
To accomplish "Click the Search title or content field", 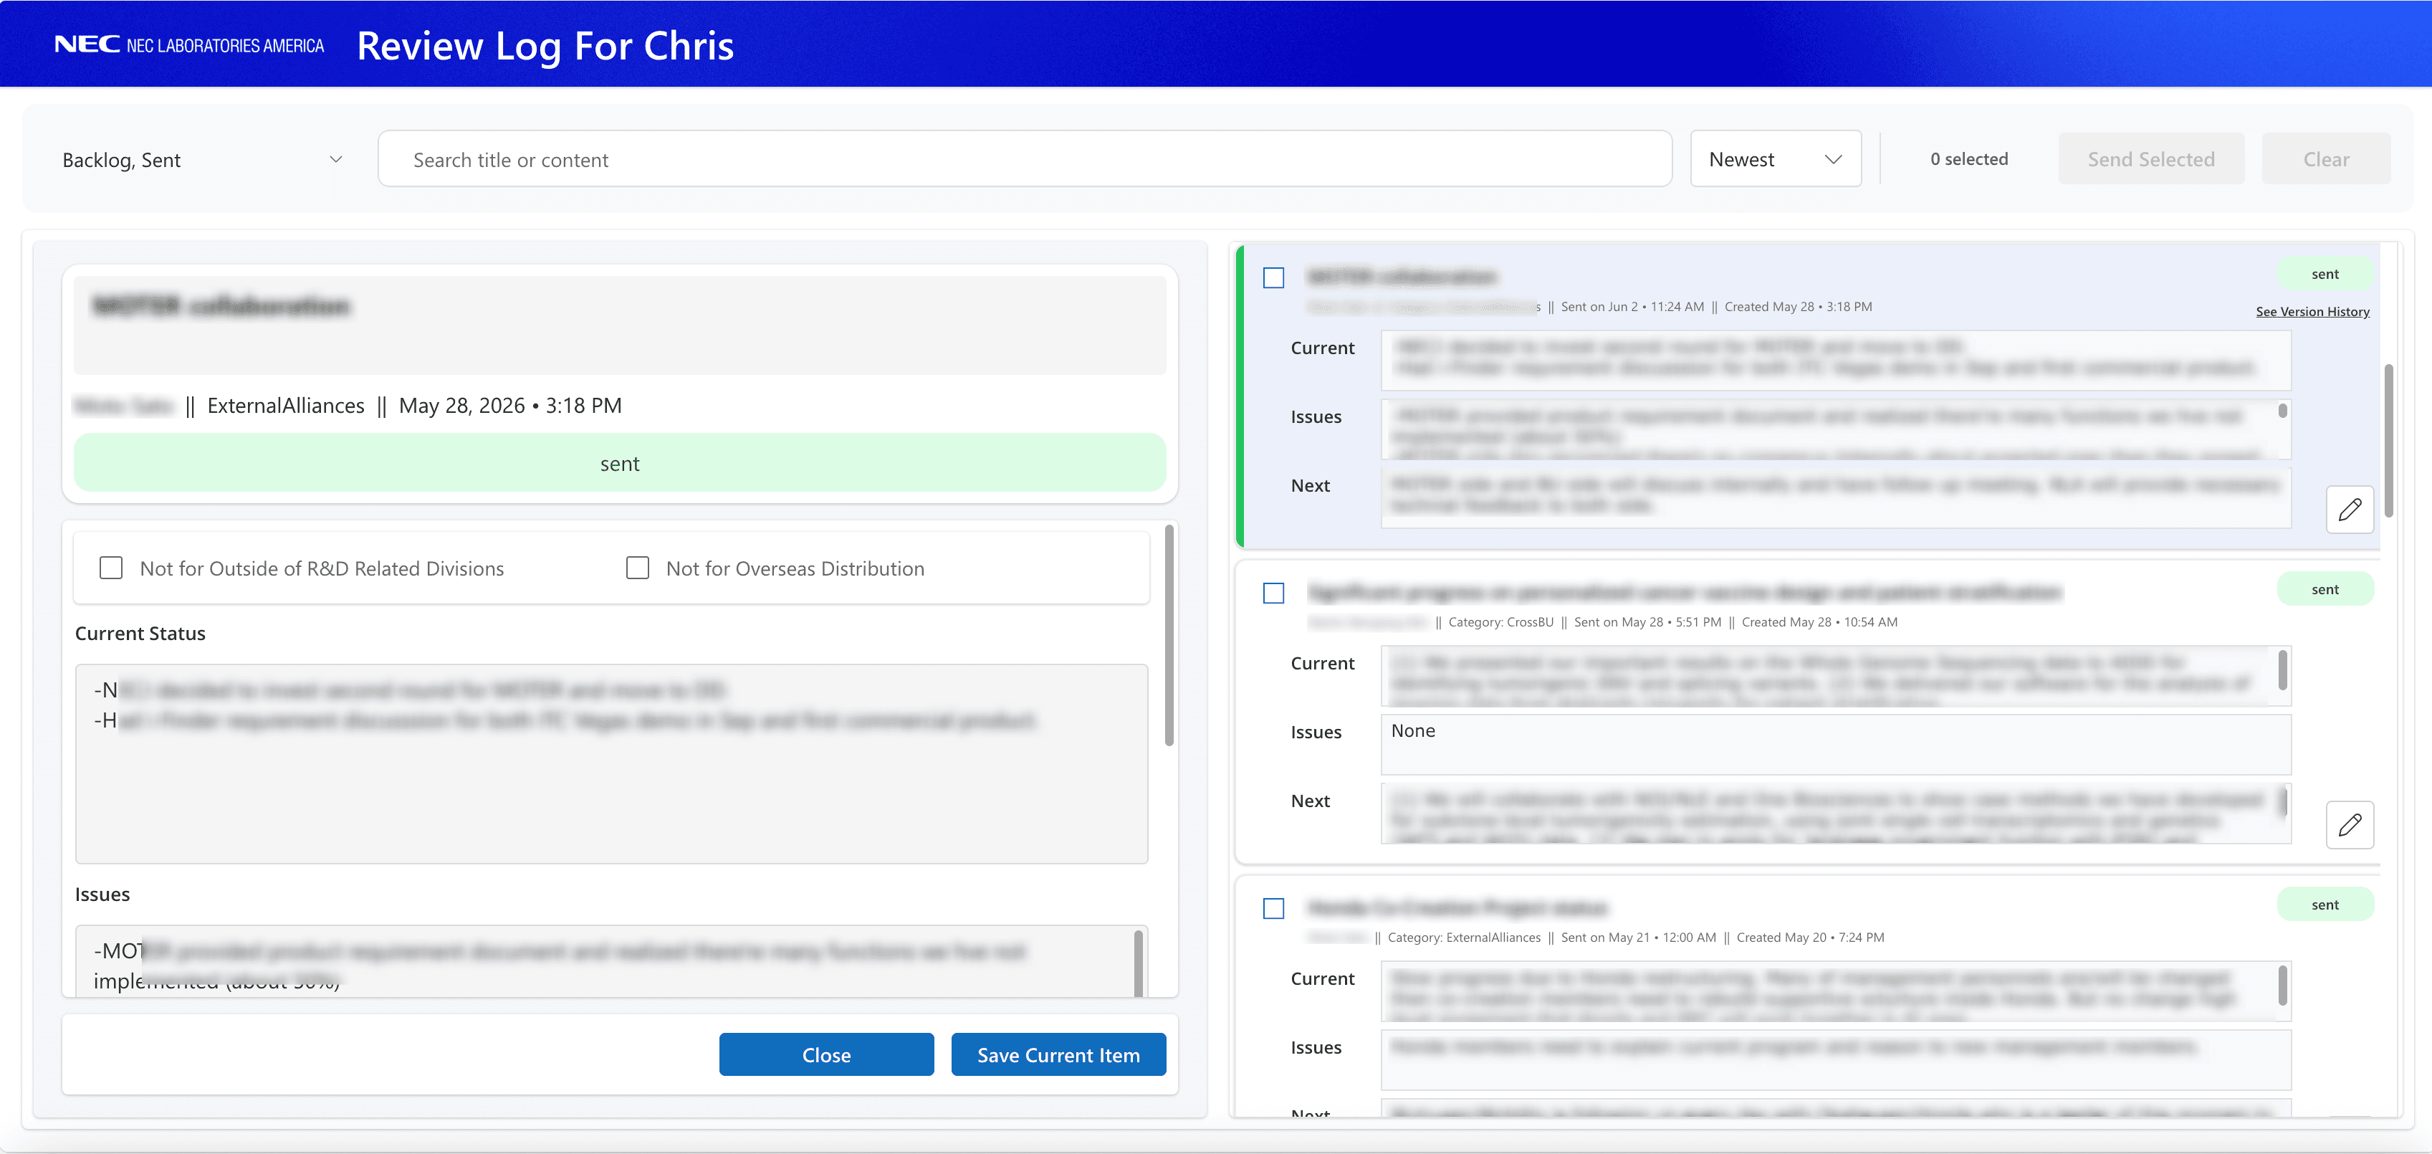I will coord(1025,160).
